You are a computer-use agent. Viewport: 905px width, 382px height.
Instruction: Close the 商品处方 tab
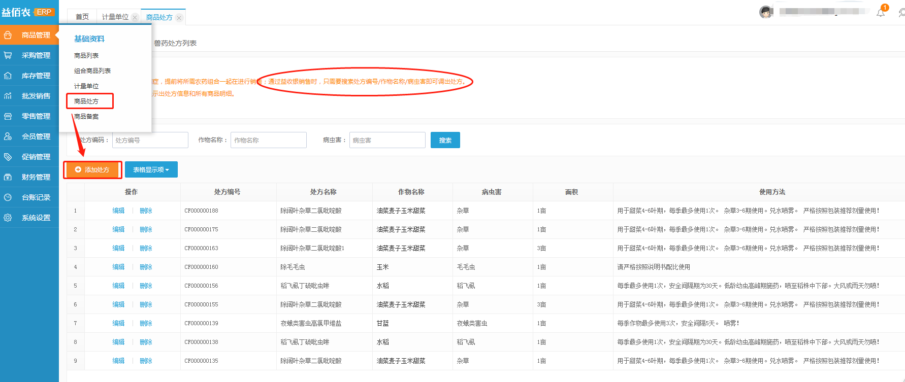[179, 18]
